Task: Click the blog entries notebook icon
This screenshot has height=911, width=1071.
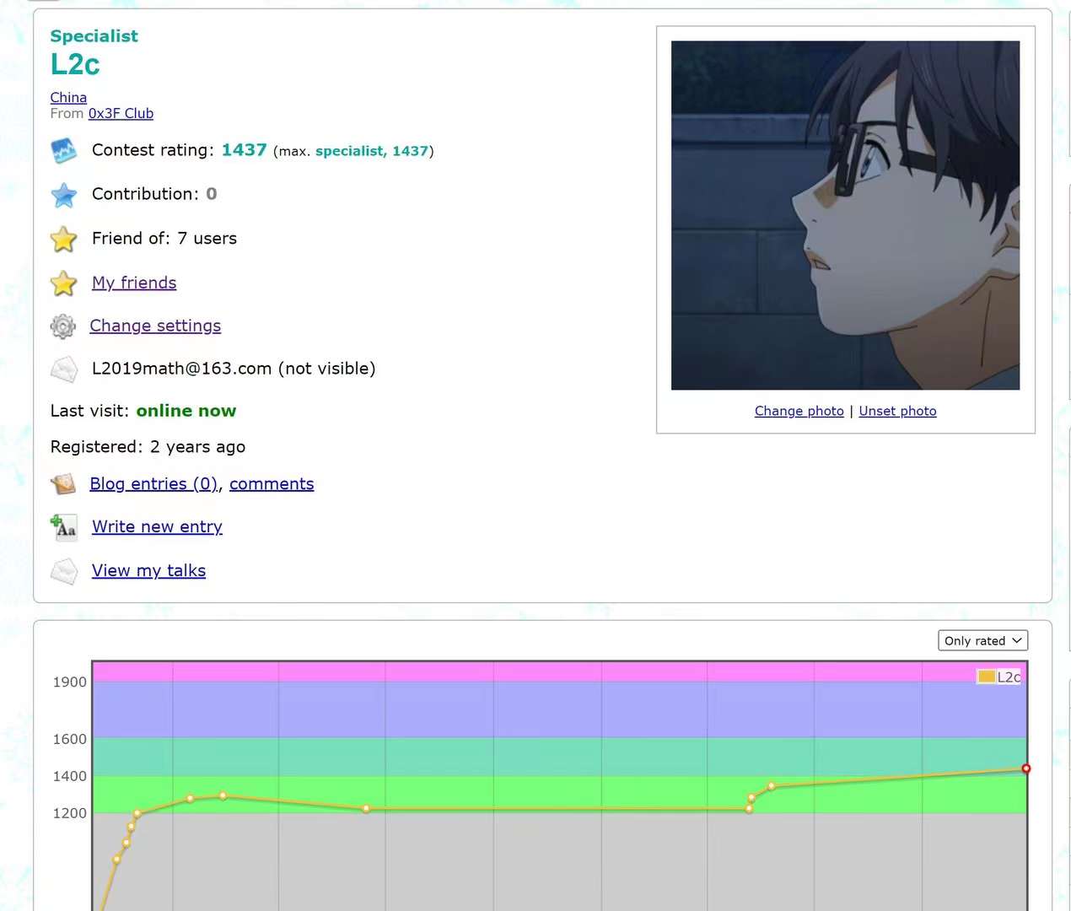Action: tap(63, 484)
